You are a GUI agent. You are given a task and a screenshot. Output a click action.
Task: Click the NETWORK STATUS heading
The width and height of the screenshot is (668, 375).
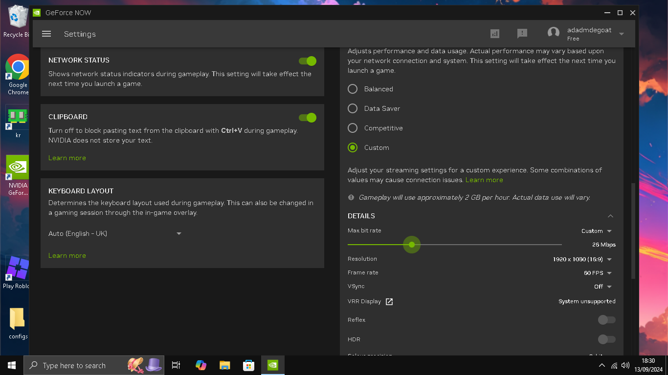pos(79,61)
